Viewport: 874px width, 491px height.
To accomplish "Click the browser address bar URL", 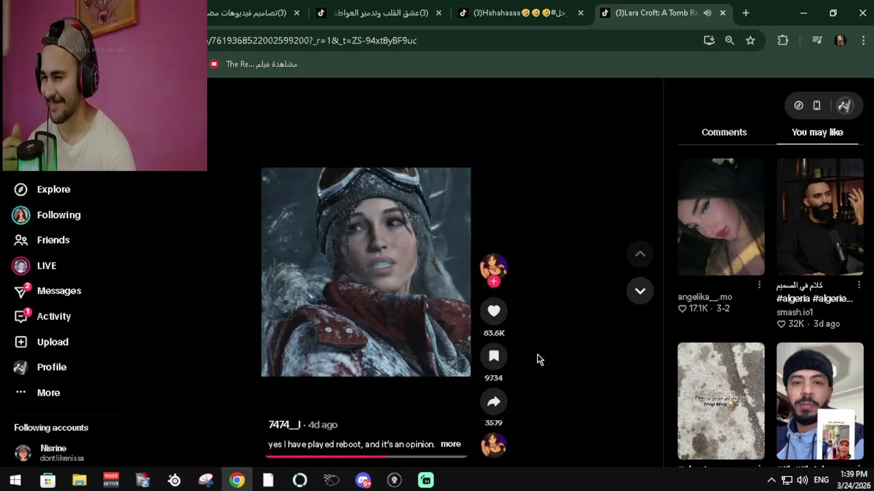I will [313, 40].
